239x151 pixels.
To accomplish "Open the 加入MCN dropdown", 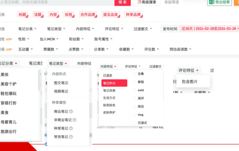I will point(49,39).
